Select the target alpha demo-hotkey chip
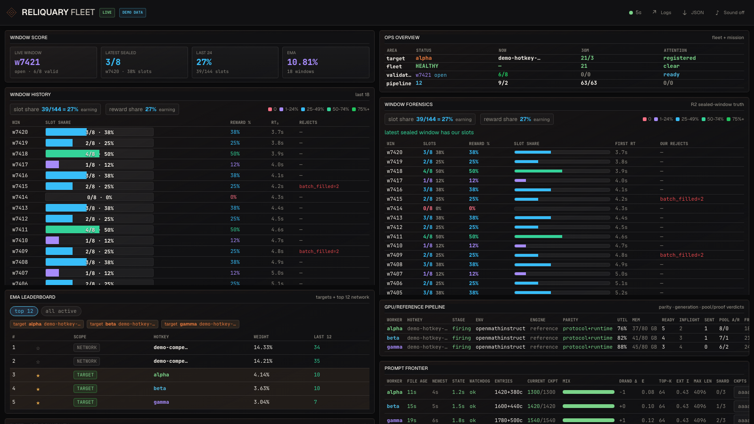This screenshot has height=424, width=754. 47,324
